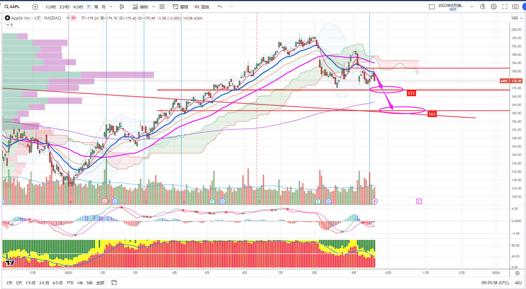
Task: Select the 月 monthly timeframe
Action: [x=104, y=7]
